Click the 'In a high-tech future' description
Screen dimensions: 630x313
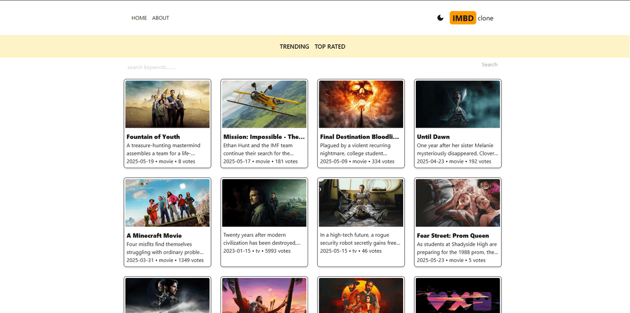click(x=360, y=239)
